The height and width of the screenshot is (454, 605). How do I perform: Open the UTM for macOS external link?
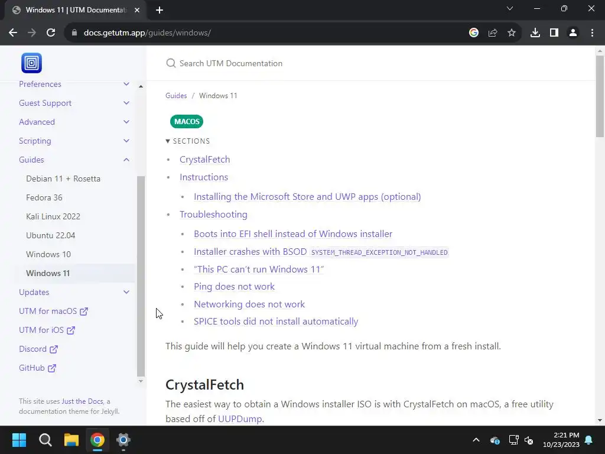(53, 311)
